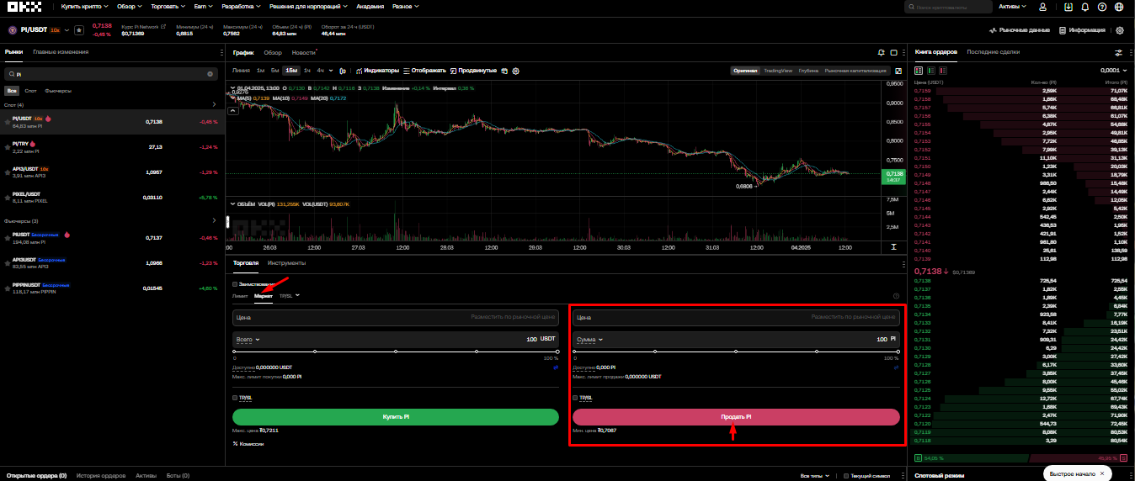1135x481 pixels.
Task: Select the Спот market filter
Action: coord(31,90)
